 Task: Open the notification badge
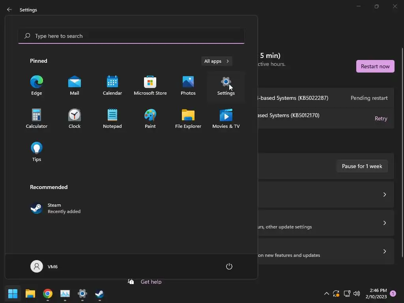click(393, 294)
